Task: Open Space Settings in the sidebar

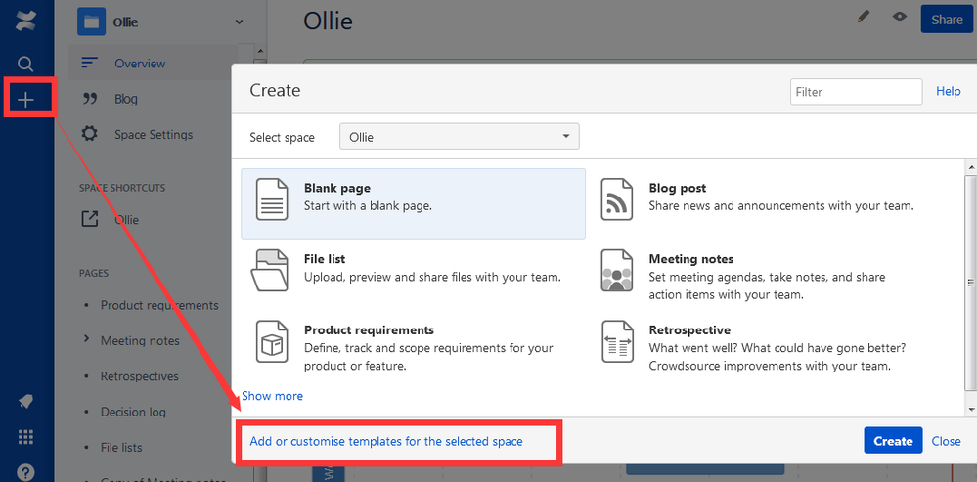Action: click(x=153, y=134)
